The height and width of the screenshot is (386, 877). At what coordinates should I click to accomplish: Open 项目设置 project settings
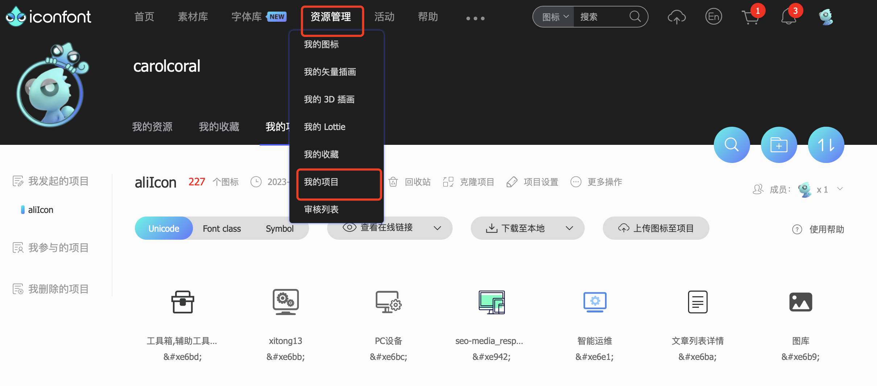click(533, 182)
